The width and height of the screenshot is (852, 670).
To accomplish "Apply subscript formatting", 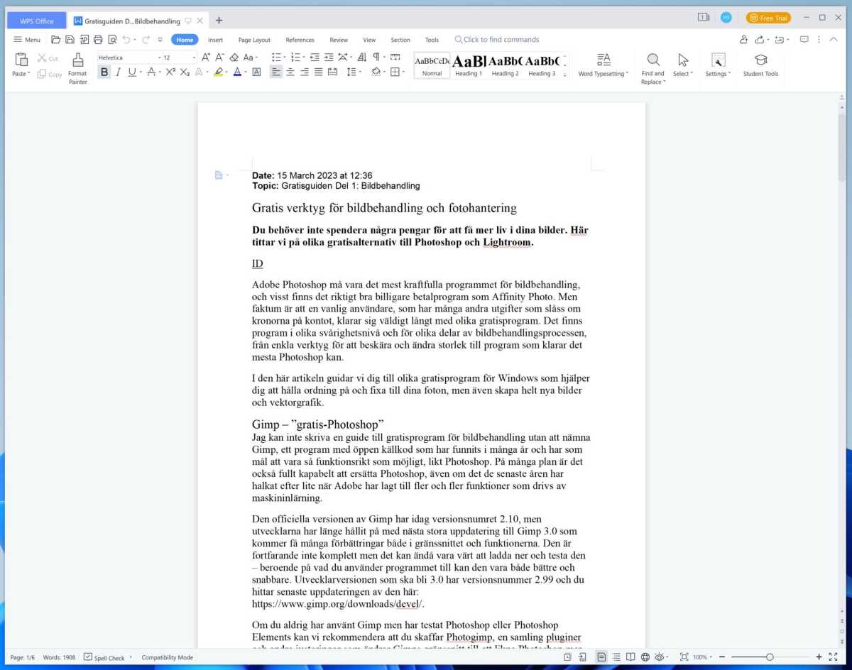I will pyautogui.click(x=185, y=72).
